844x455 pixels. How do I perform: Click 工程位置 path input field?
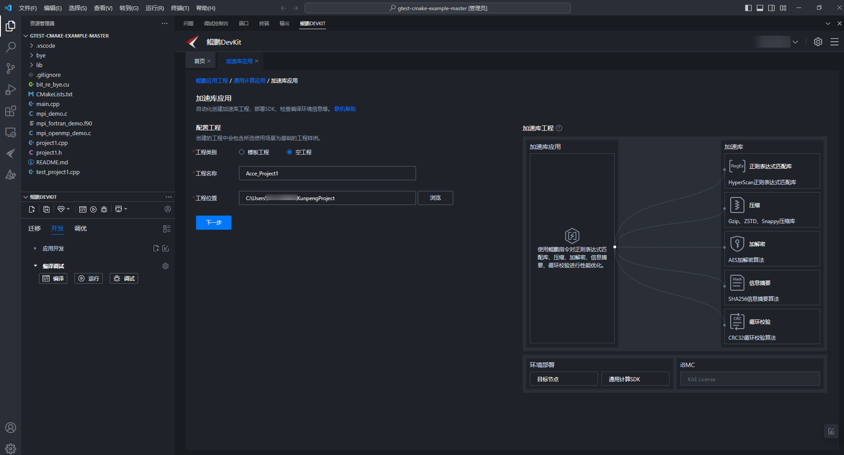click(x=328, y=198)
